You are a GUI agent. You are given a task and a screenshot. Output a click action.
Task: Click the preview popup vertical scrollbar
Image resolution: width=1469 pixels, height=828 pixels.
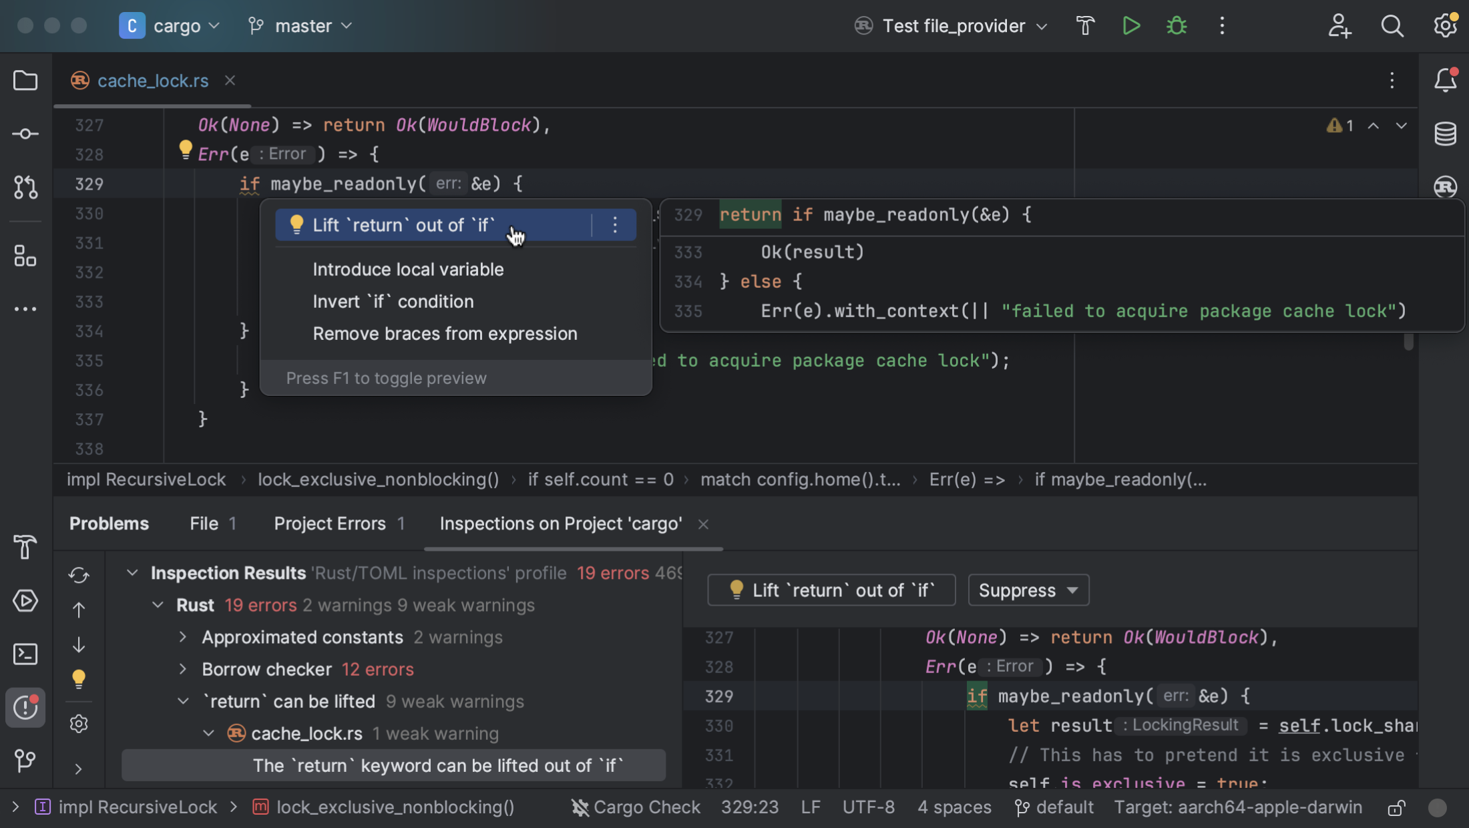coord(1409,341)
